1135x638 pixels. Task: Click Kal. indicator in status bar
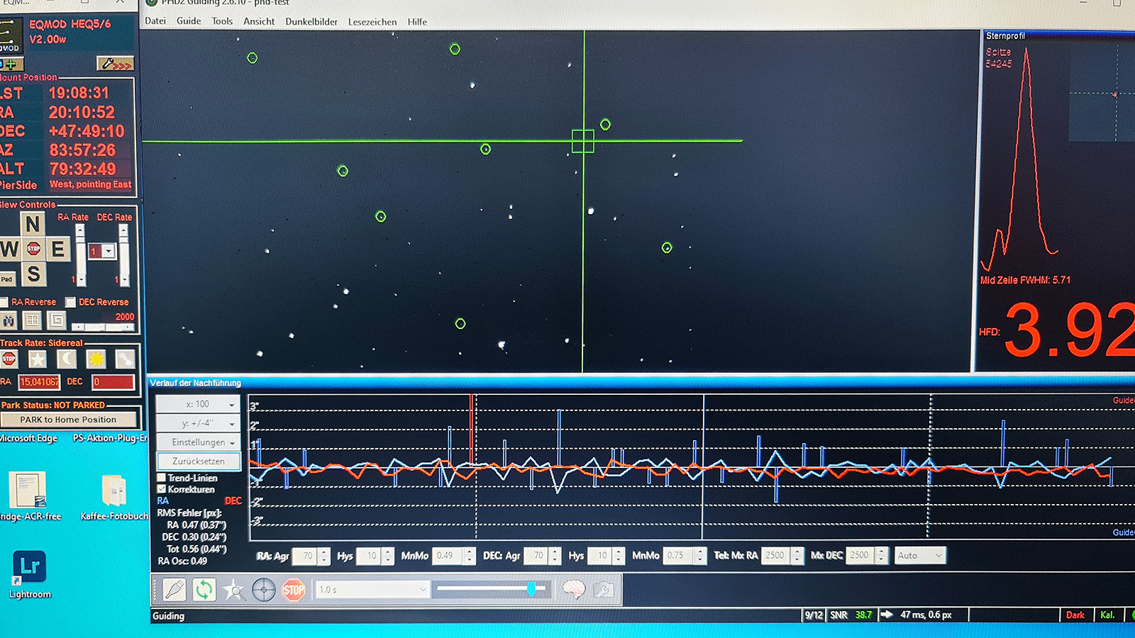pos(1107,615)
